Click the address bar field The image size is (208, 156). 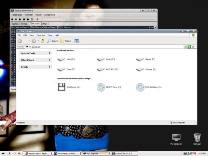coord(104,47)
